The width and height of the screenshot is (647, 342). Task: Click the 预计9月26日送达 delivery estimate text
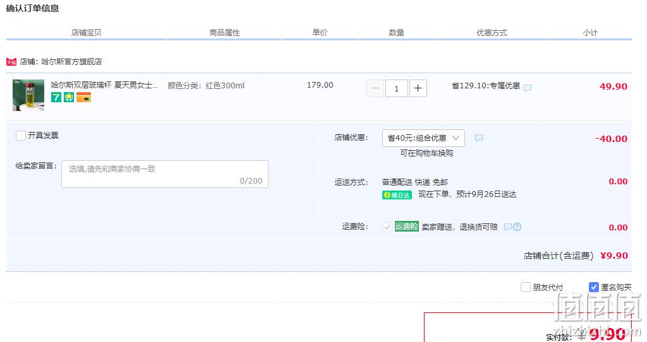(486, 194)
